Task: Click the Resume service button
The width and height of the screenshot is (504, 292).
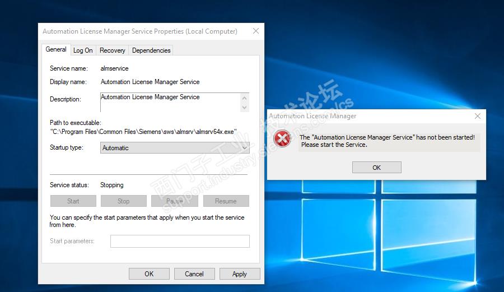Action: [226, 201]
